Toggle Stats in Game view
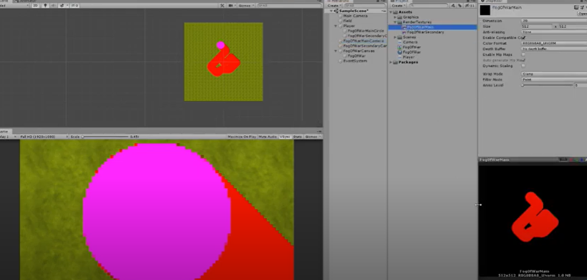 click(298, 137)
